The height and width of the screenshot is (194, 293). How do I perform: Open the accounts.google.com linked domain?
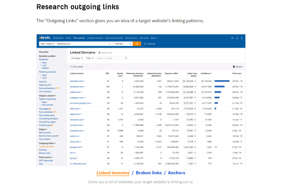(x=80, y=103)
